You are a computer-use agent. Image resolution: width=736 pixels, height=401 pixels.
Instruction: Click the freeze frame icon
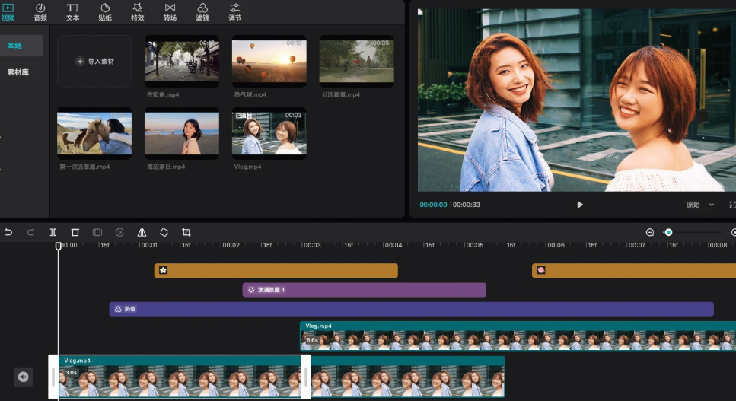pos(97,232)
